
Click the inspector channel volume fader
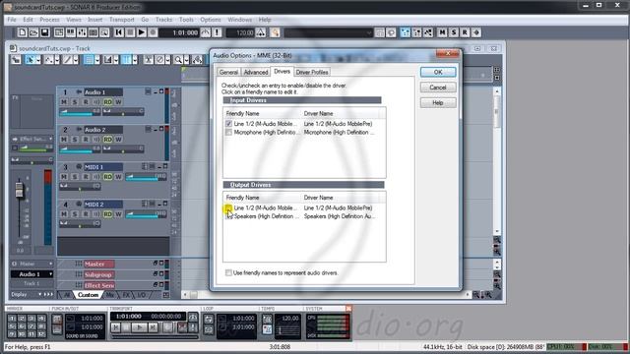19,190
